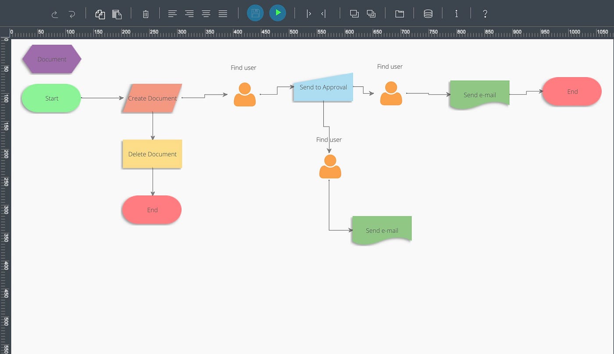Open help using the question mark icon
This screenshot has width=614, height=354.
485,14
